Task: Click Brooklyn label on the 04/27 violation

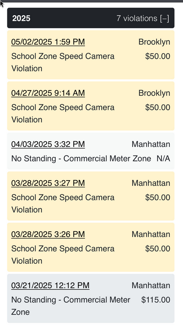Action: click(154, 93)
